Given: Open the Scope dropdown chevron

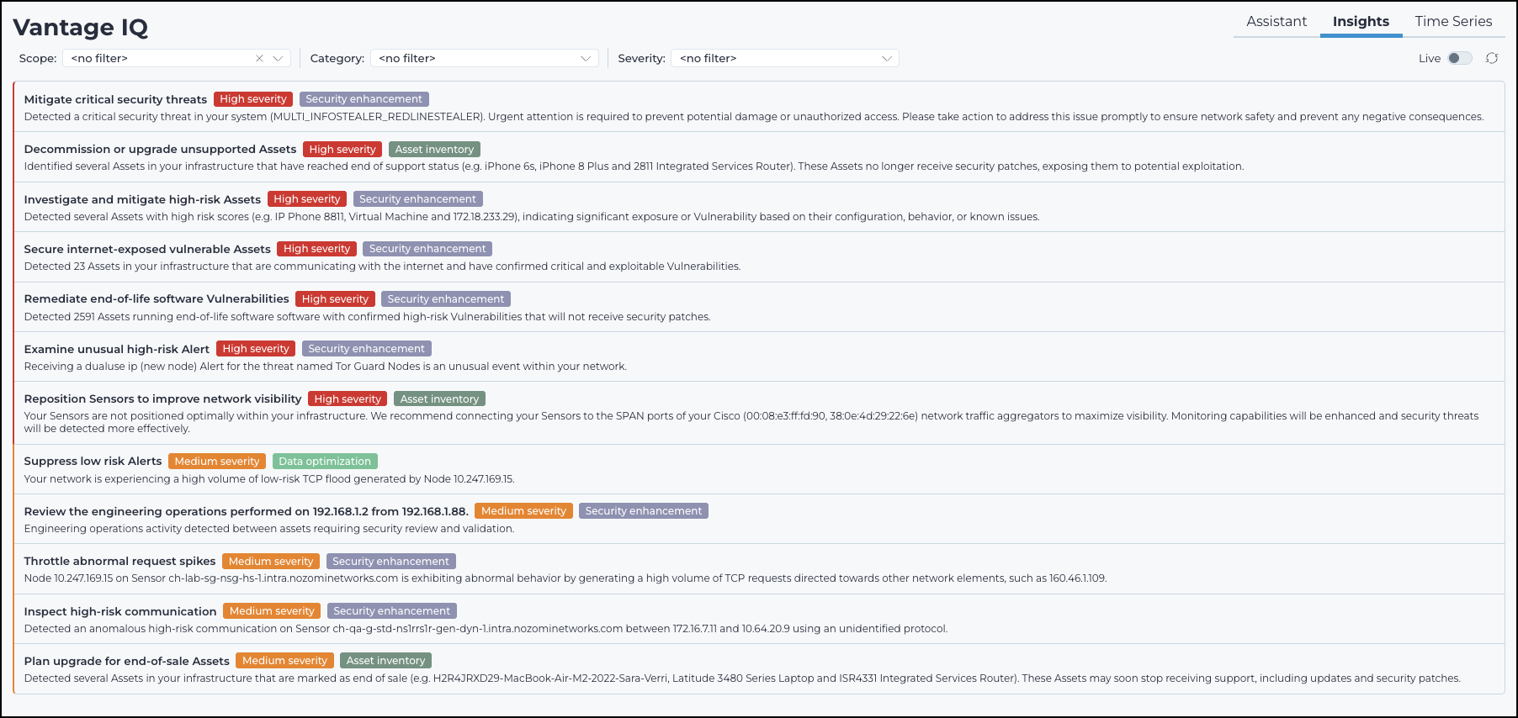Looking at the screenshot, I should click(x=278, y=58).
